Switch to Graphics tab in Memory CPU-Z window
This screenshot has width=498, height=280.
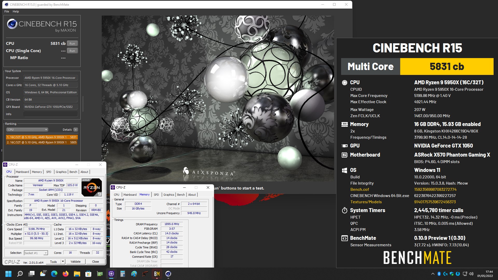[x=169, y=195]
